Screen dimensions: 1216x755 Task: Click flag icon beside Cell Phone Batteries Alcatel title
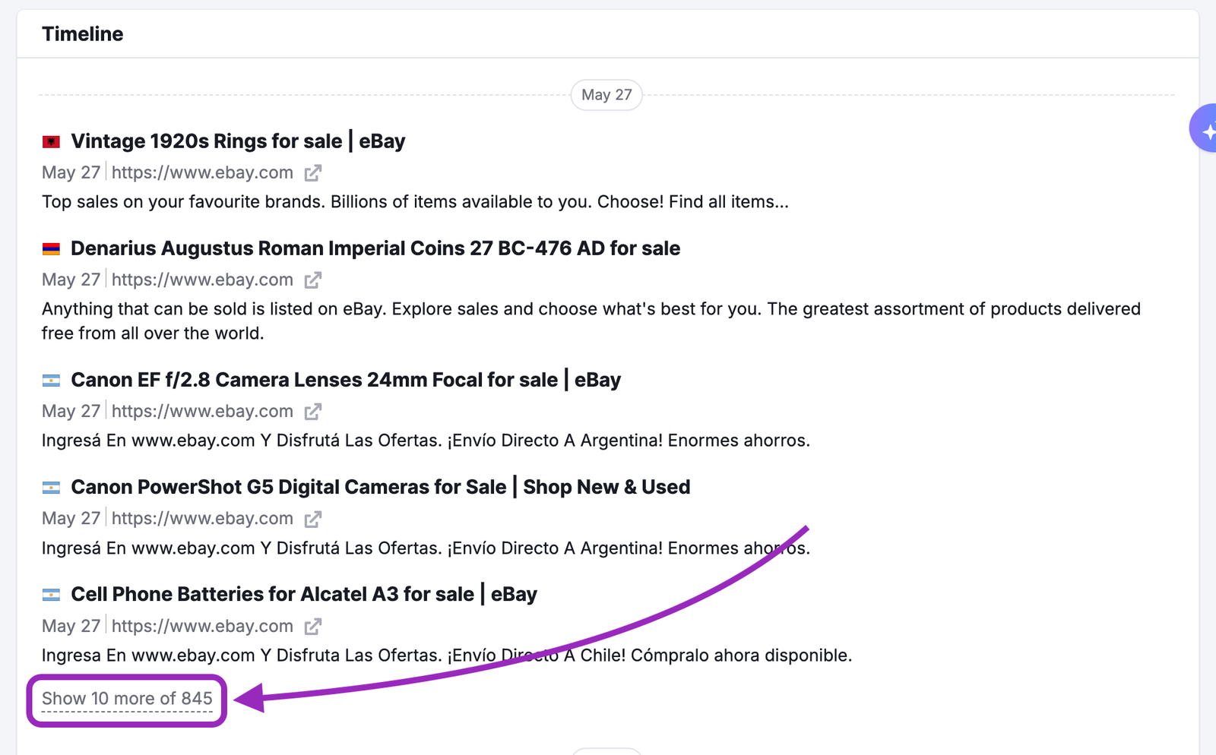coord(51,595)
